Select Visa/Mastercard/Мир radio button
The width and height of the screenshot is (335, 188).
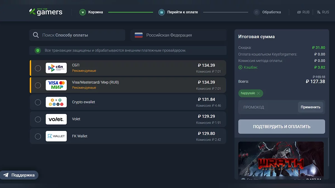click(x=38, y=85)
